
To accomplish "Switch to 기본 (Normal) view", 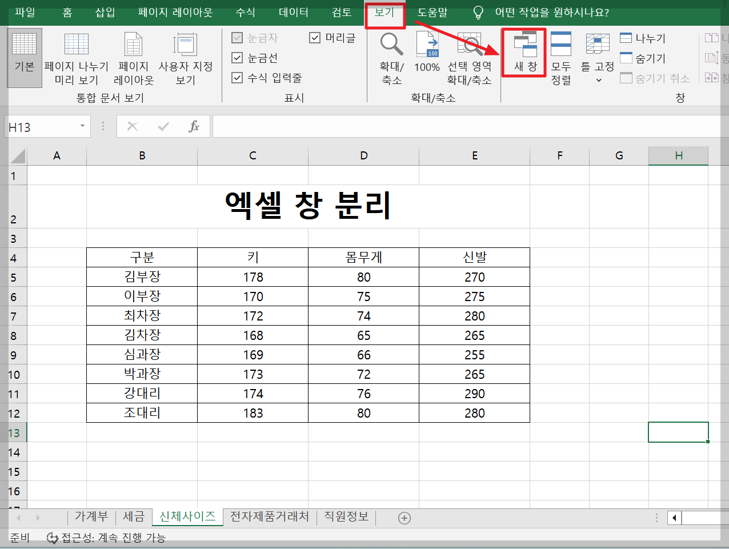I will pyautogui.click(x=24, y=57).
